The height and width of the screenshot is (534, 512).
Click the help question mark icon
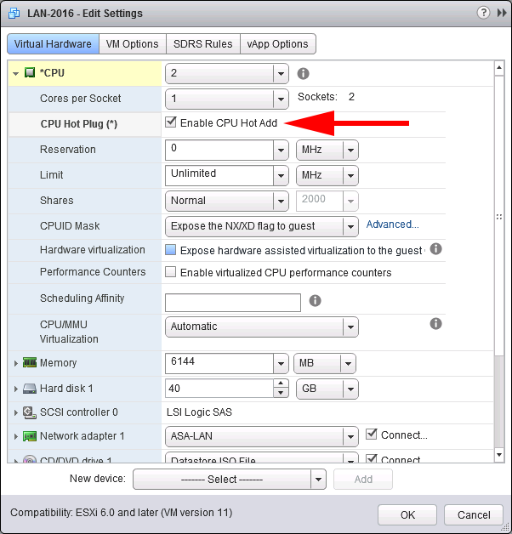[x=483, y=13]
